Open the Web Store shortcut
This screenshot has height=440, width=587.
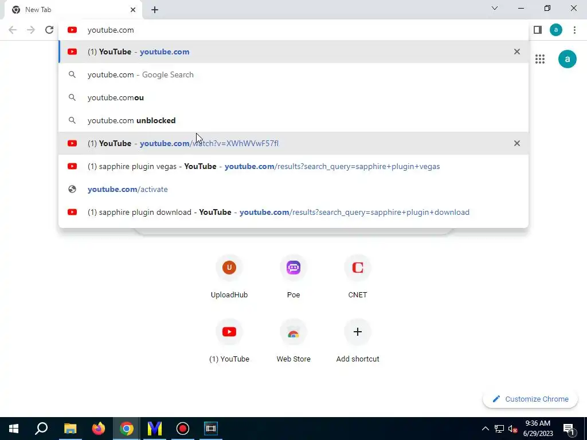click(293, 341)
